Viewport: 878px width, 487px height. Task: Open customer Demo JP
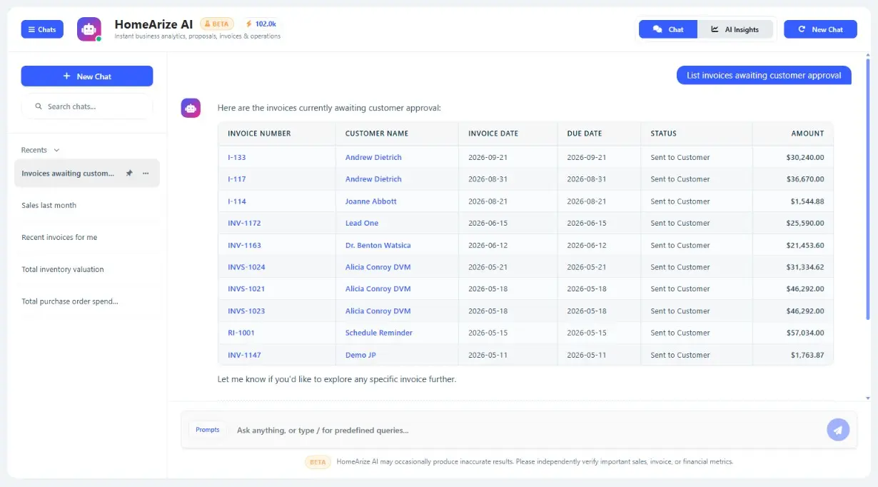[360, 355]
